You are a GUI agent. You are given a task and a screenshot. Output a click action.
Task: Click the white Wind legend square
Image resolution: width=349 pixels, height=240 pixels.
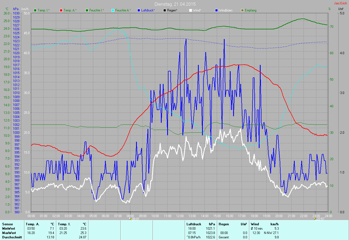(x=191, y=10)
